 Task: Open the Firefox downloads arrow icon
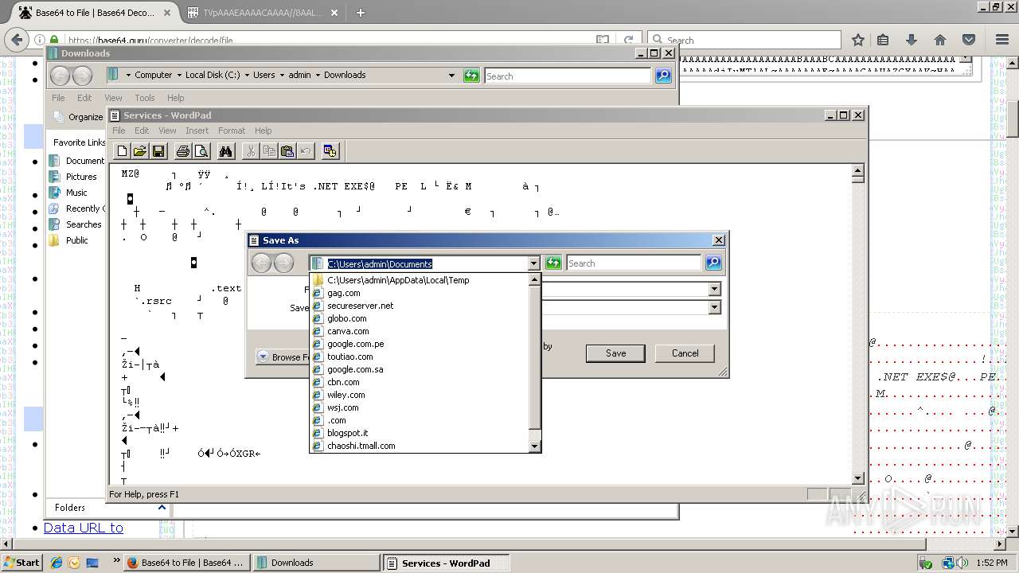click(x=912, y=40)
